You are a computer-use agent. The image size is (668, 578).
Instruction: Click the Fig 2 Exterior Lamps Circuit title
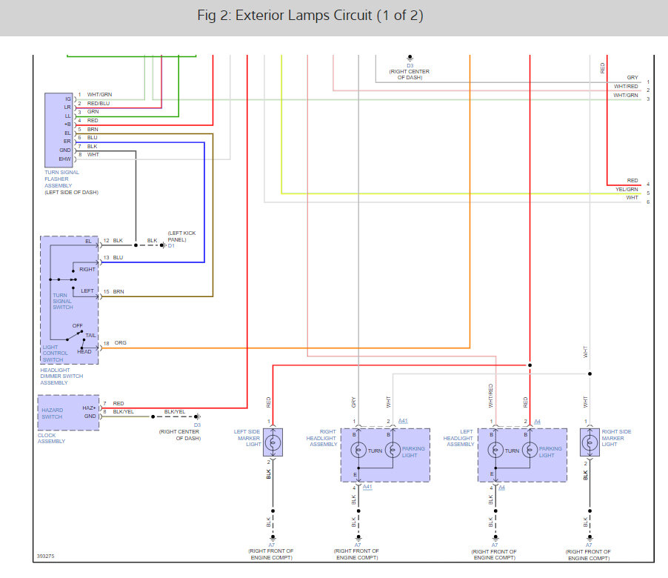click(x=310, y=16)
